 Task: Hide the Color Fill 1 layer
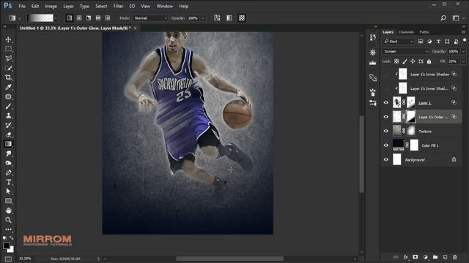coord(386,145)
